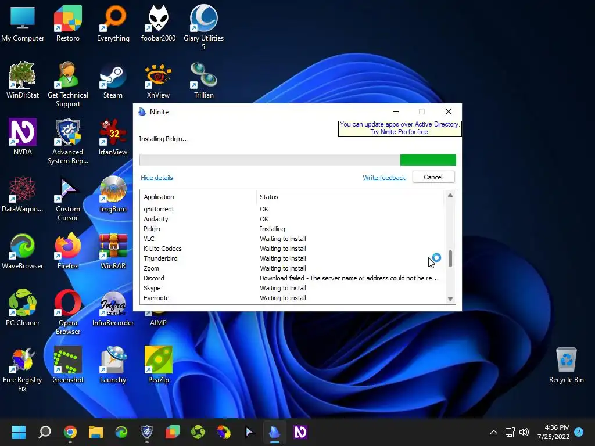Select the AIMP desktop icon behind Ninite
This screenshot has height=446, width=595.
[x=158, y=319]
